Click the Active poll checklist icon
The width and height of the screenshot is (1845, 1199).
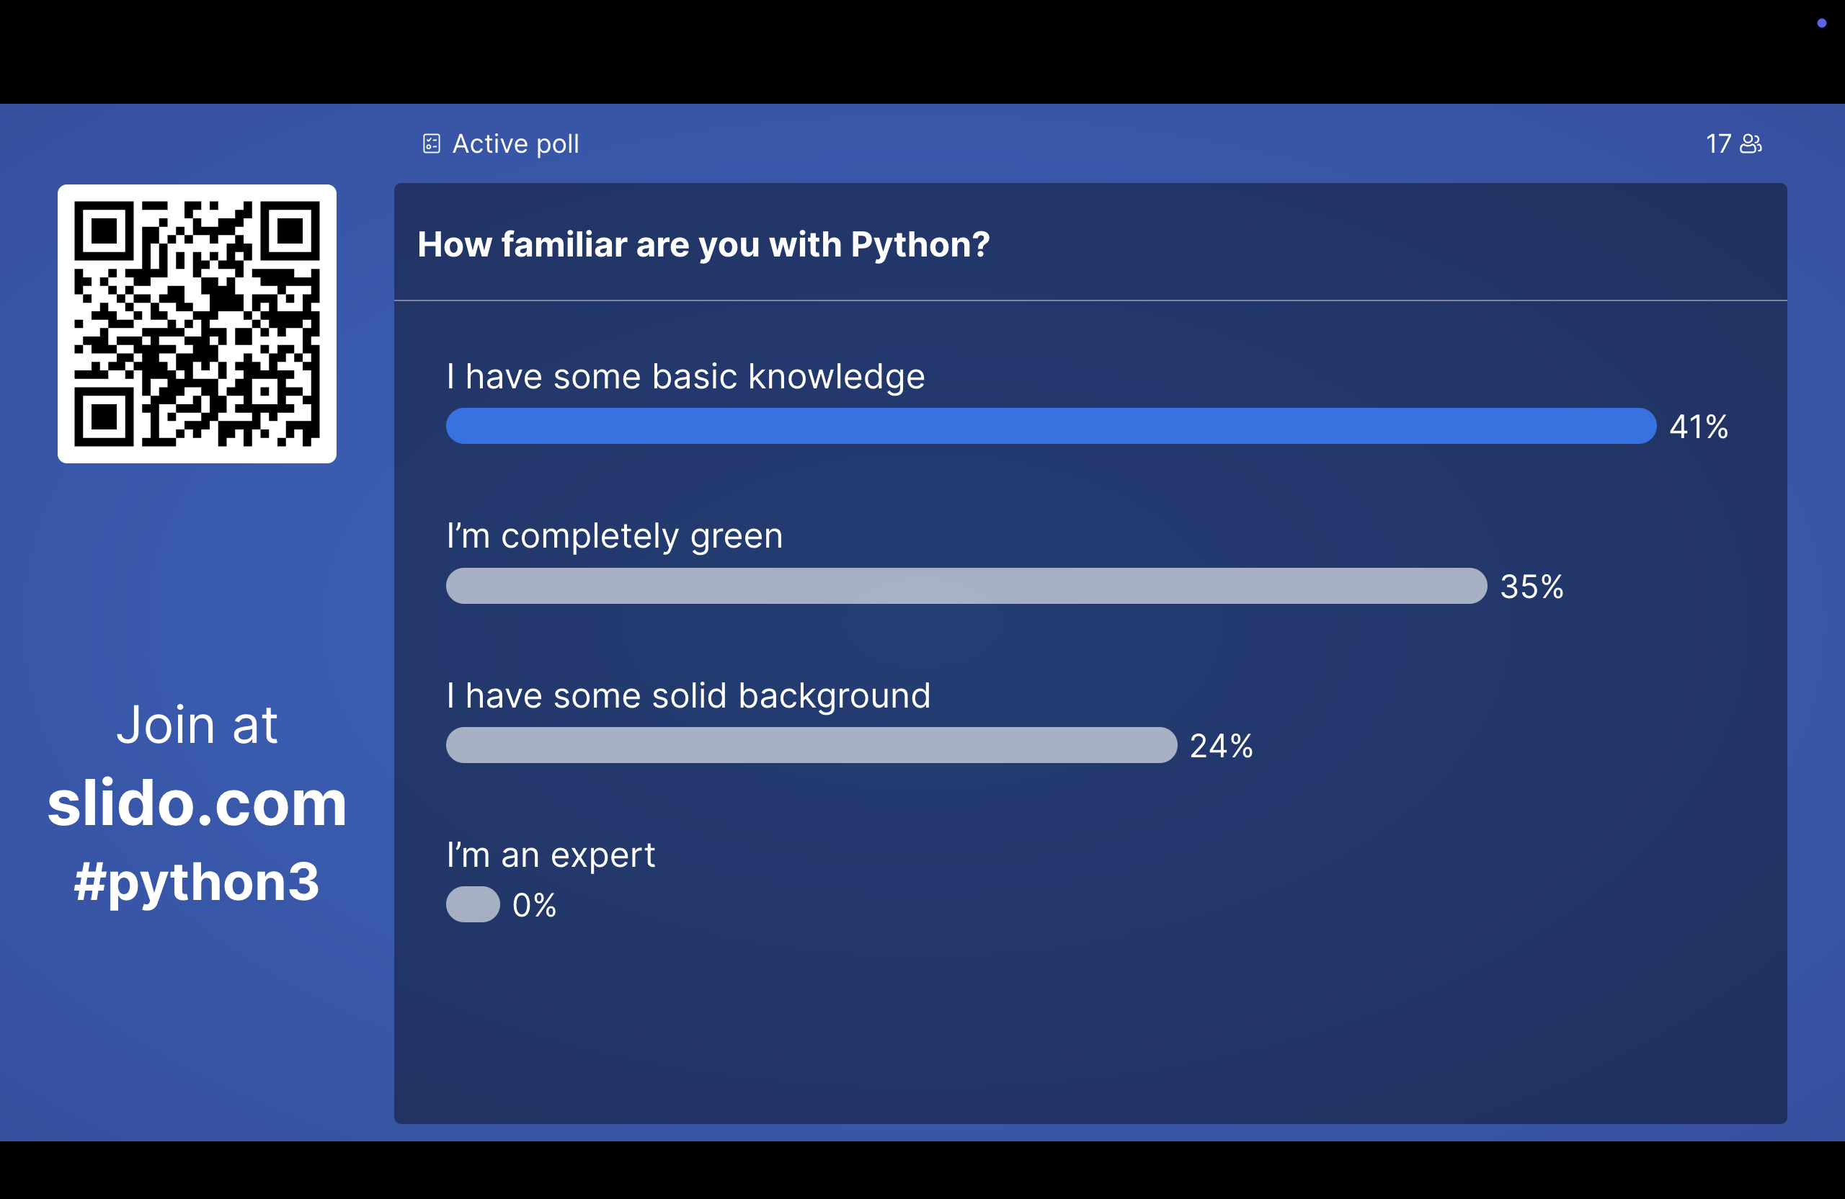[x=431, y=143]
